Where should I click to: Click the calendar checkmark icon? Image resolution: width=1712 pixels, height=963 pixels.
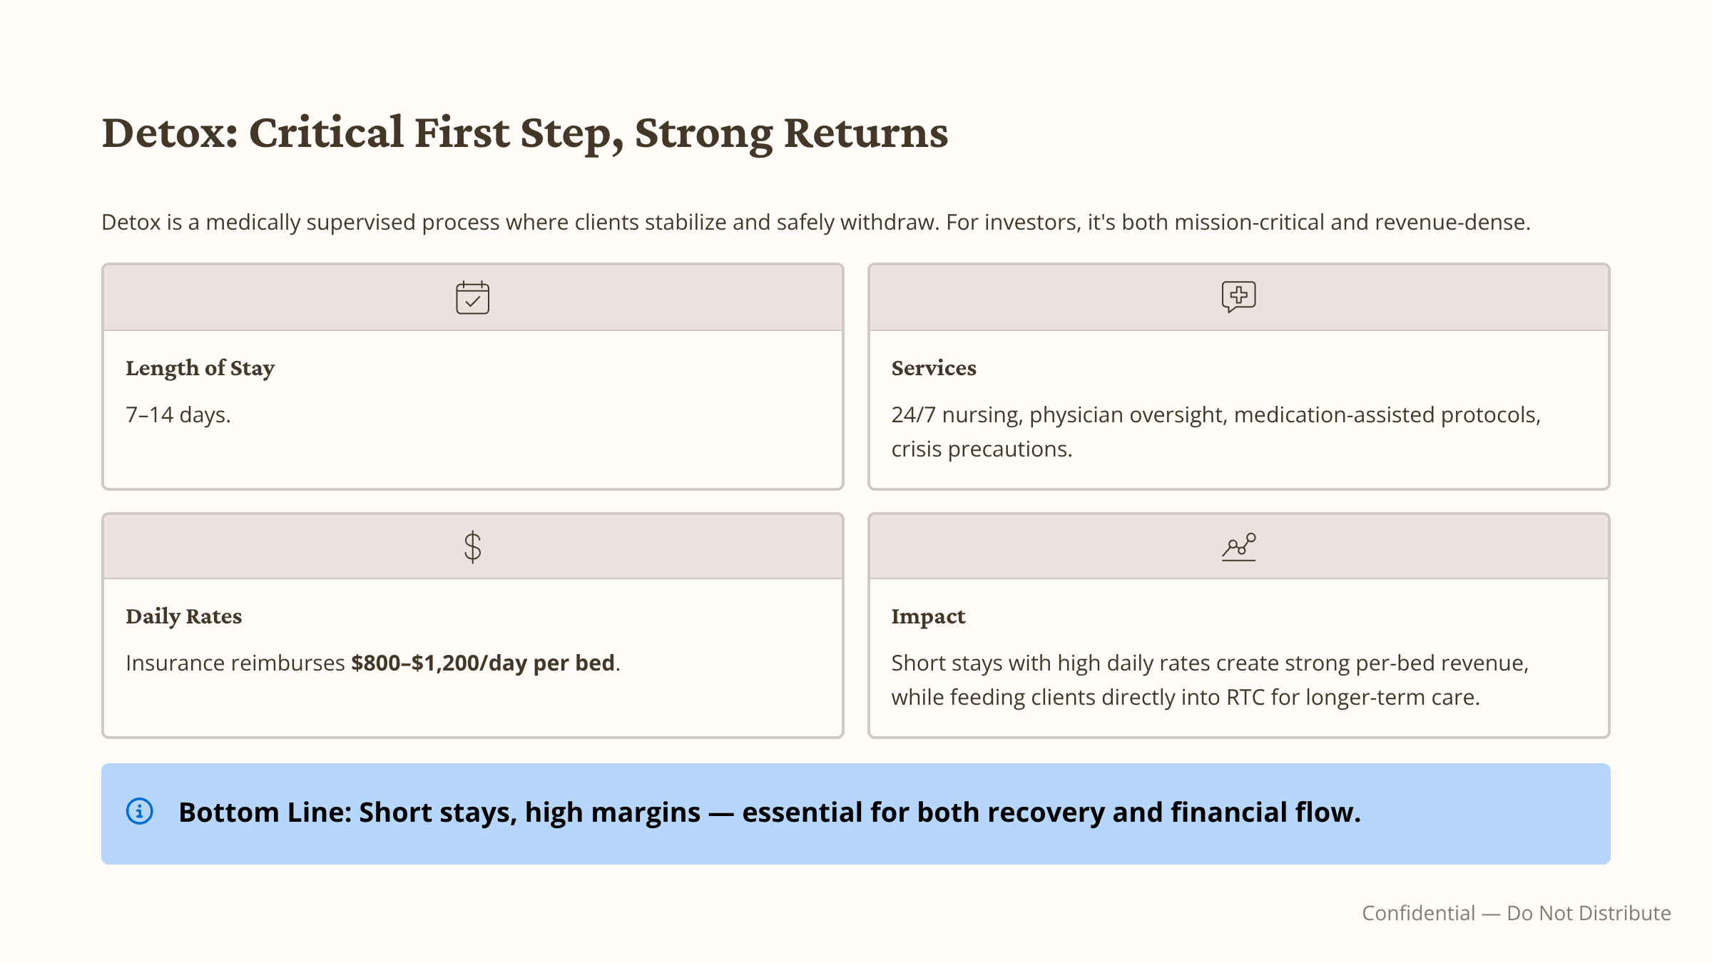click(x=472, y=297)
